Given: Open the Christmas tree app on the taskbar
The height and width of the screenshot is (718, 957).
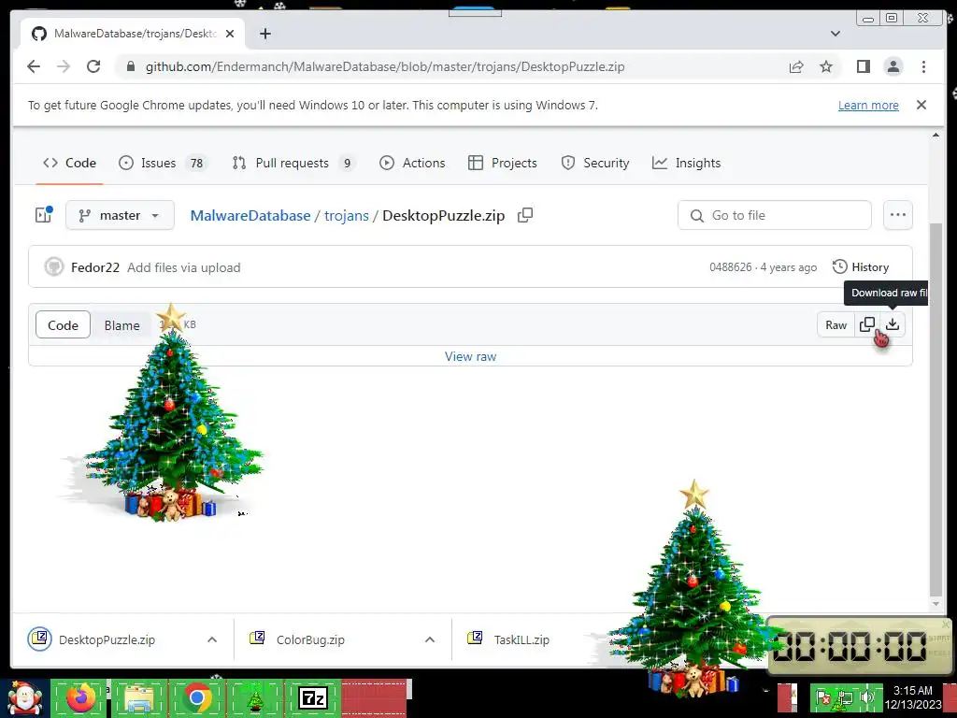Looking at the screenshot, I should [x=254, y=698].
